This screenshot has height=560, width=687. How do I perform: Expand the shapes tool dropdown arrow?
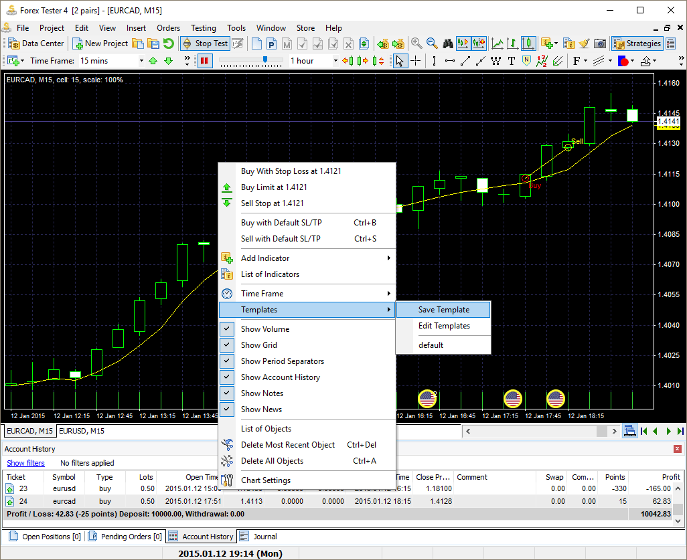point(632,61)
